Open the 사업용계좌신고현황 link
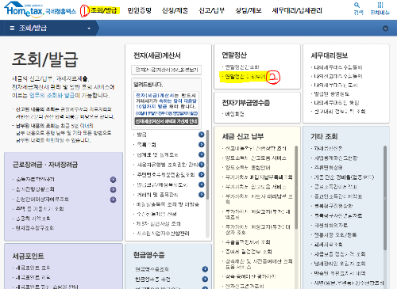The image size is (397, 289). coord(336,158)
